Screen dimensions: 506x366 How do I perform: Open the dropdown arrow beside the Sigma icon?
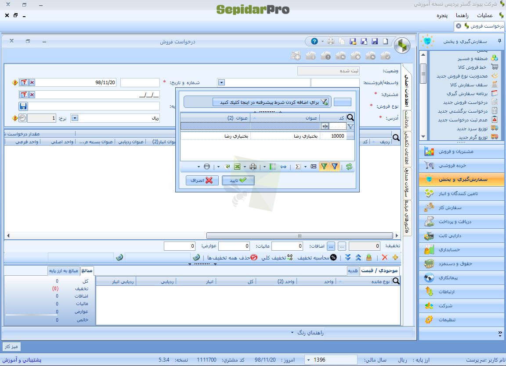click(x=305, y=167)
